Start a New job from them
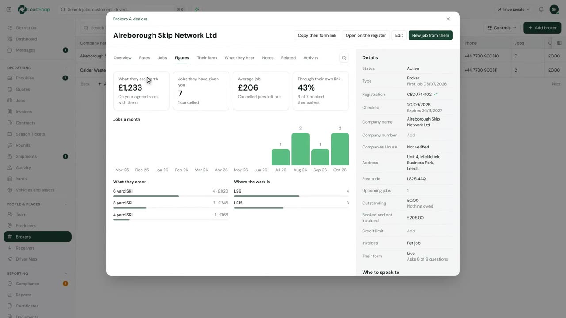Viewport: 566px width, 318px height. coord(431,35)
